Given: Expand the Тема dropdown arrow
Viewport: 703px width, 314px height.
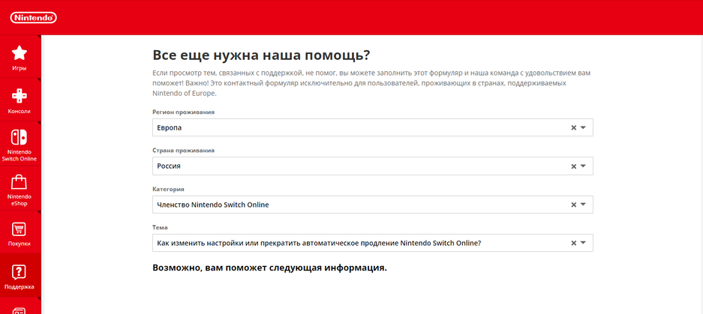Looking at the screenshot, I should click(x=583, y=244).
